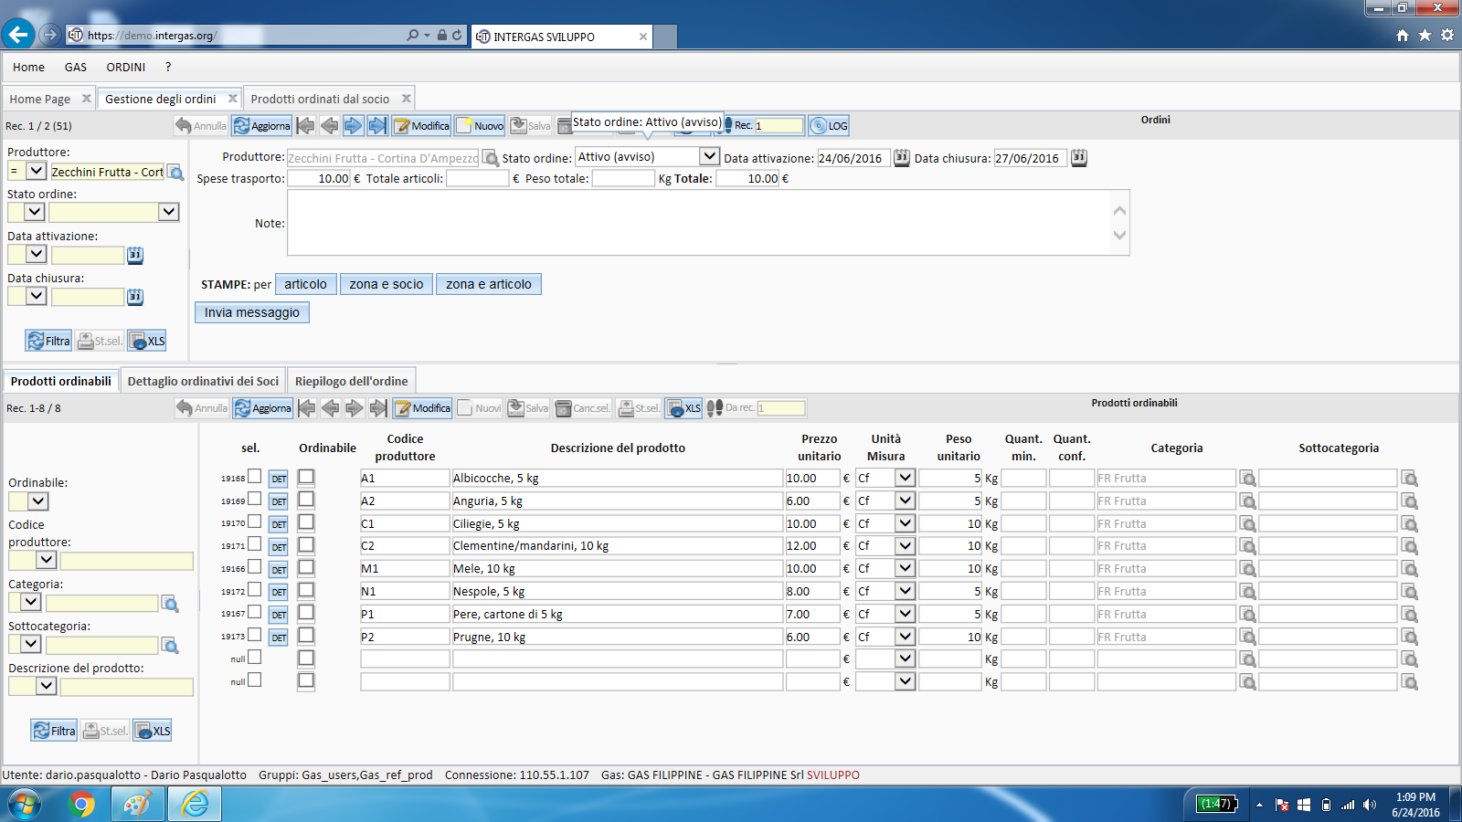The image size is (1462, 822).
Task: Open calendar for Data attivazione order field
Action: 901,157
